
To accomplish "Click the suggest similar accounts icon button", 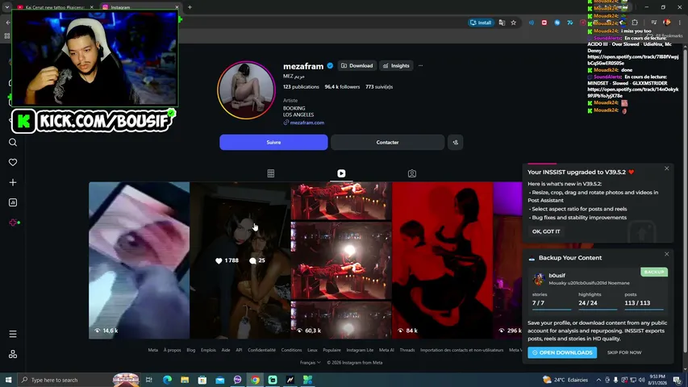I will [x=456, y=142].
